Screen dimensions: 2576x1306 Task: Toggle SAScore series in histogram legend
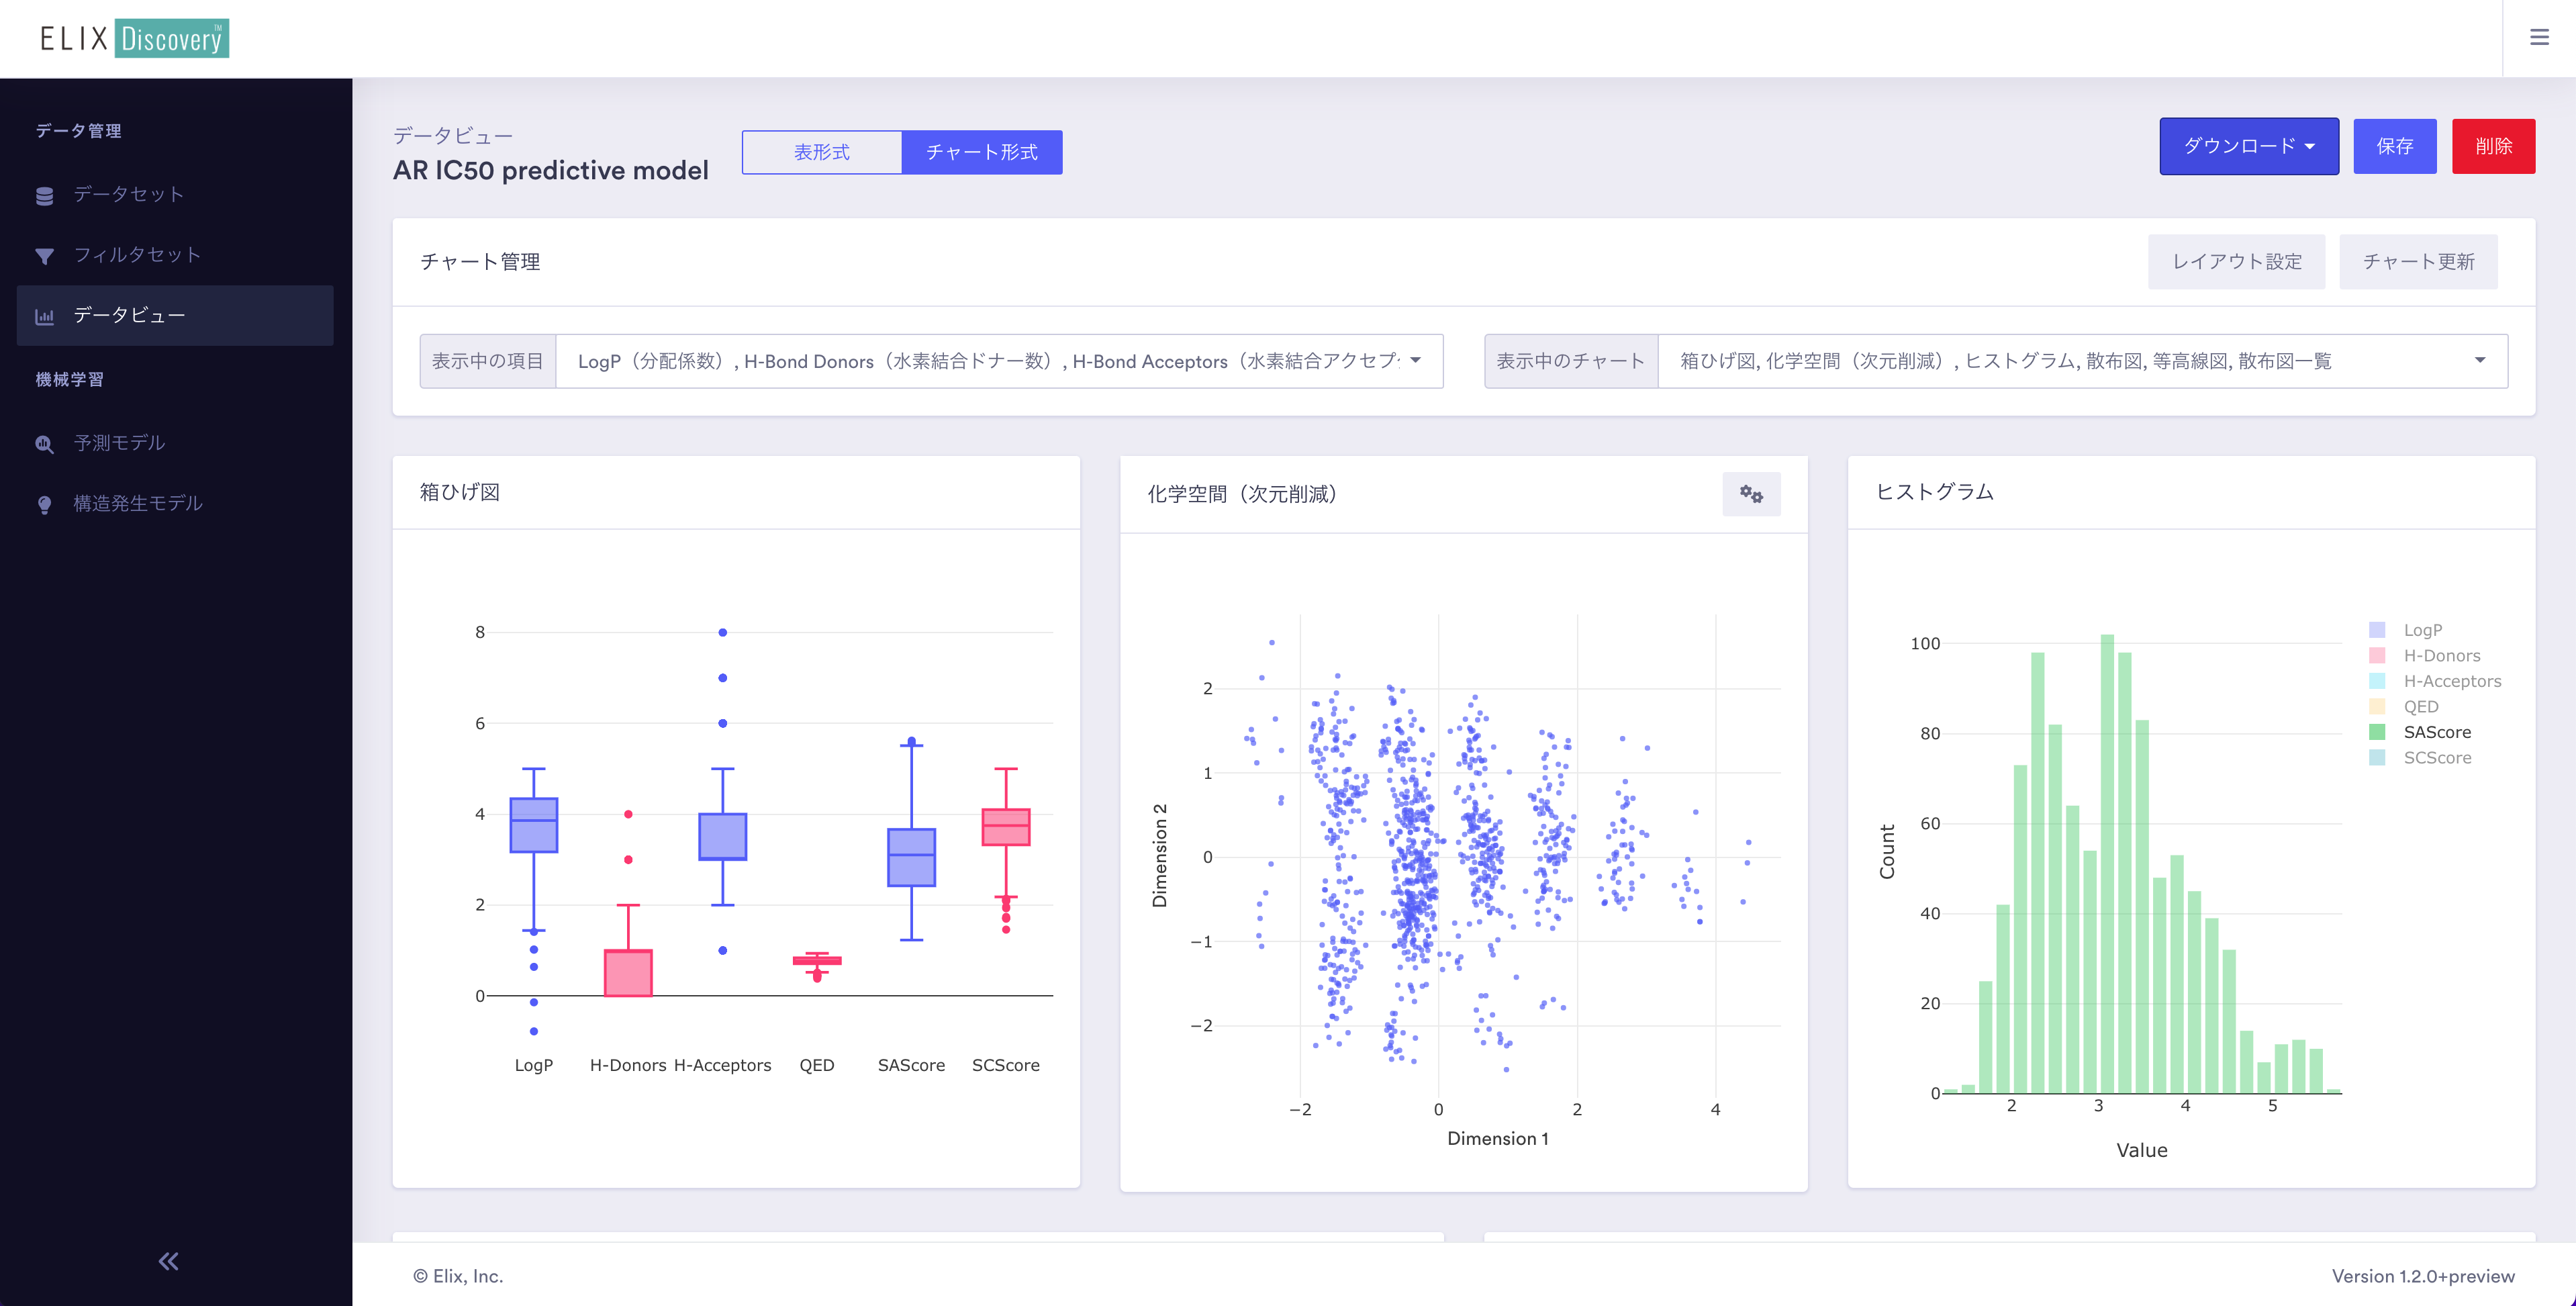(2436, 732)
